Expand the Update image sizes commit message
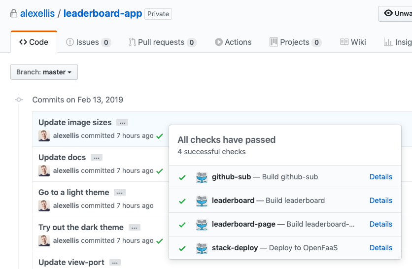The image size is (412, 269). [x=122, y=123]
